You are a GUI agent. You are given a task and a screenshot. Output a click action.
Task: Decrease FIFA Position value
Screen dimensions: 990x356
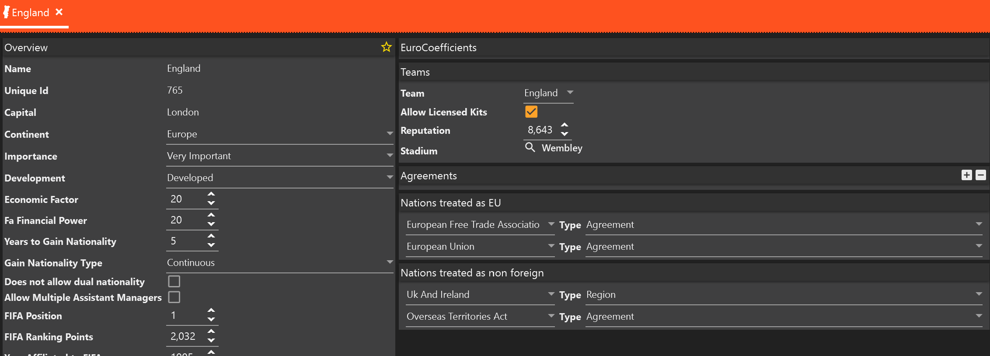coord(211,319)
